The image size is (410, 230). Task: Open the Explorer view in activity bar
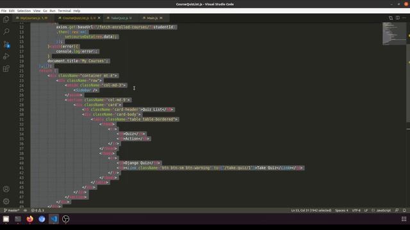pos(6,19)
